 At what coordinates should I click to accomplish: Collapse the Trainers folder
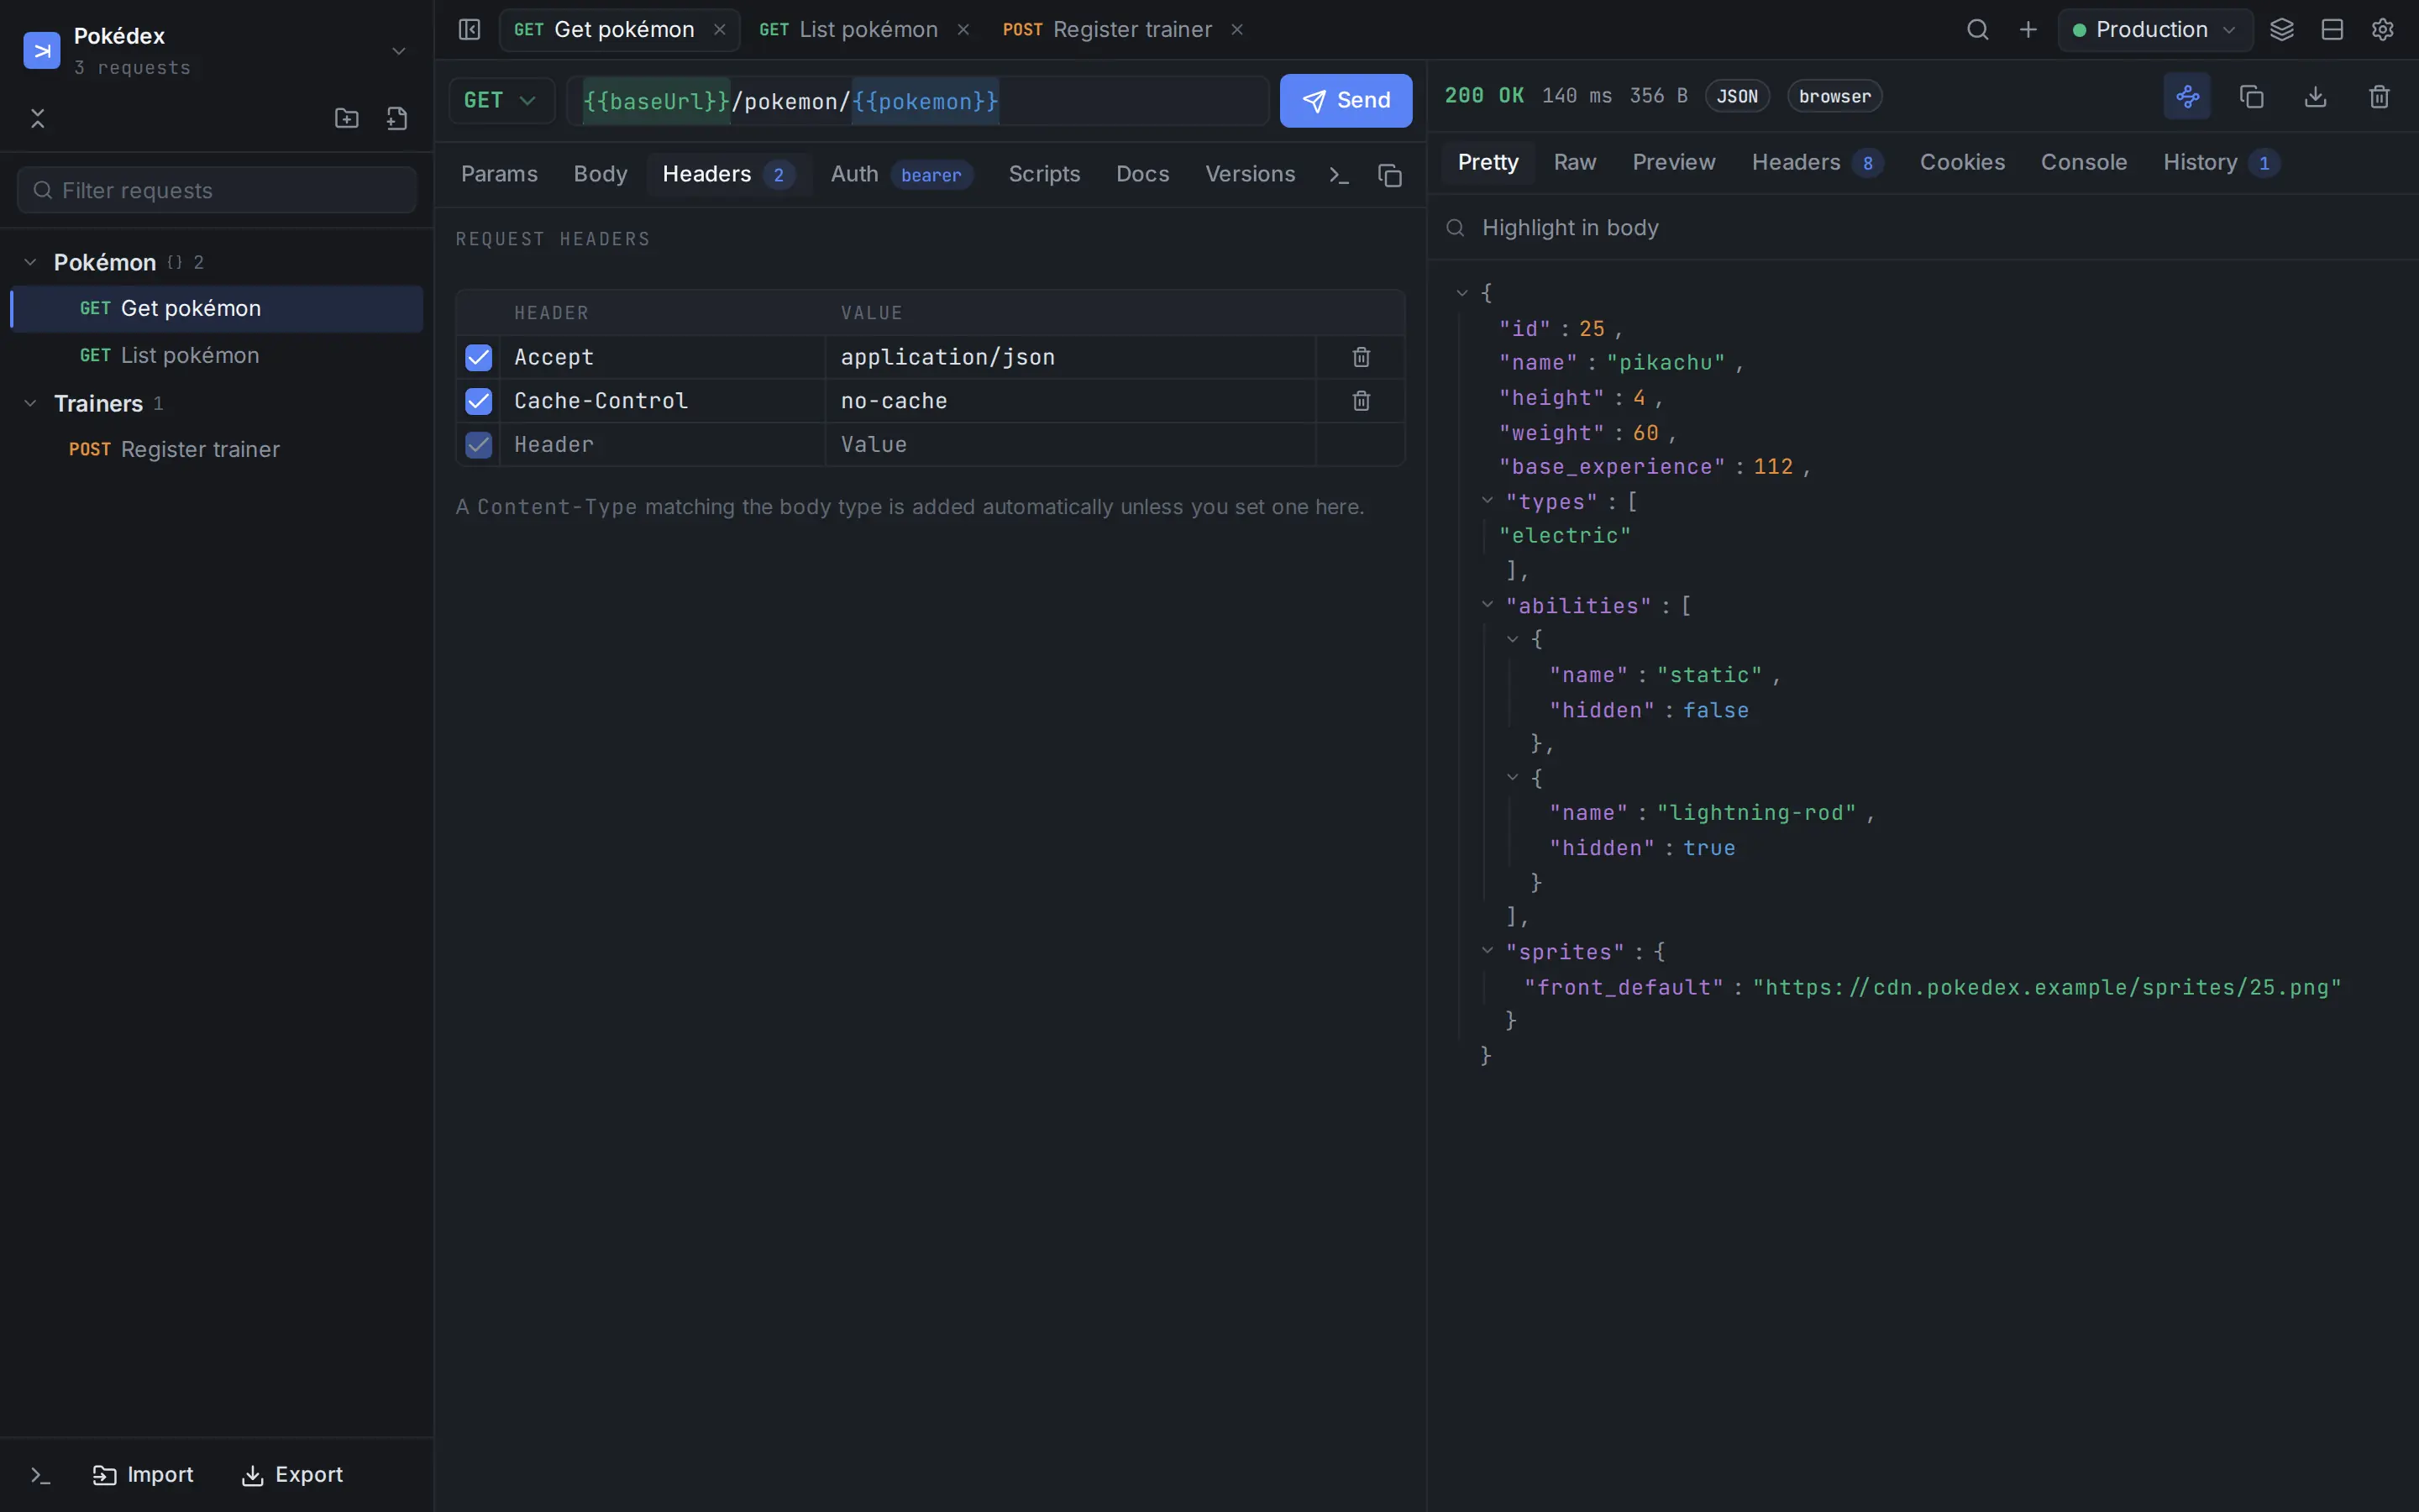pos(30,403)
